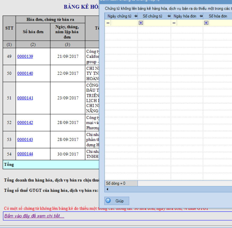
Task: Sort by Số hóa đơn column header
Action: click(218, 16)
